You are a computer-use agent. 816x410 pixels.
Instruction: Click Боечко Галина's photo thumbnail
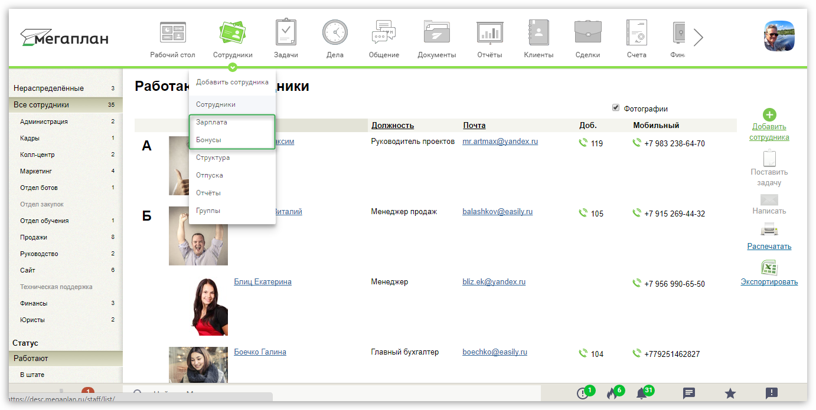[198, 365]
